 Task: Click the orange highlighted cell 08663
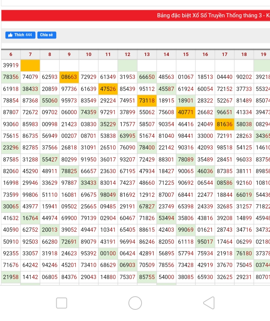click(x=69, y=77)
